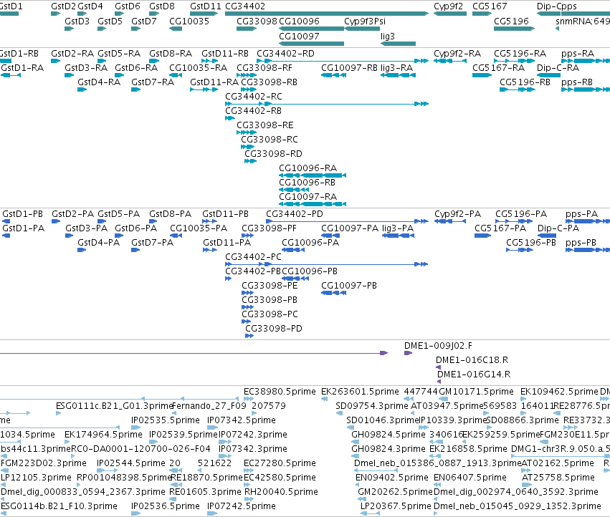
Task: Click the SD09754.3prime EST label
Action: click(372, 406)
